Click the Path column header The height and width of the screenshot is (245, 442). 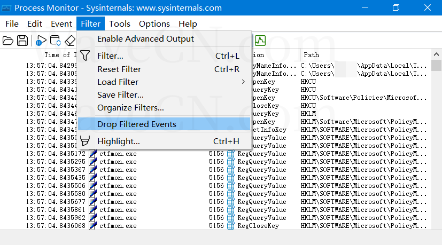pyautogui.click(x=312, y=54)
